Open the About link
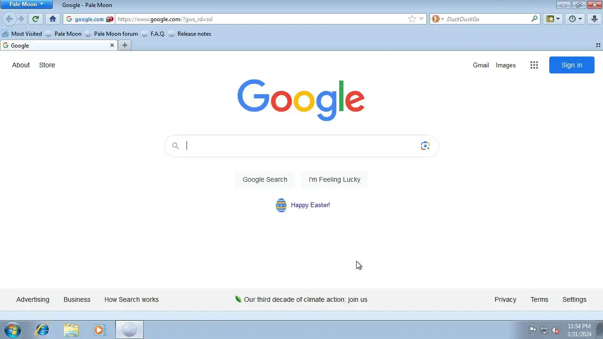The width and height of the screenshot is (603, 339). tap(21, 65)
